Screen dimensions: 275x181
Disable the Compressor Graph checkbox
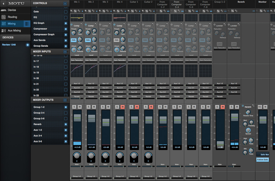[x=65, y=35]
